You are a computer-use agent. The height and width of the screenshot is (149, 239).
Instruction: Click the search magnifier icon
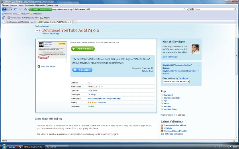tap(235, 9)
